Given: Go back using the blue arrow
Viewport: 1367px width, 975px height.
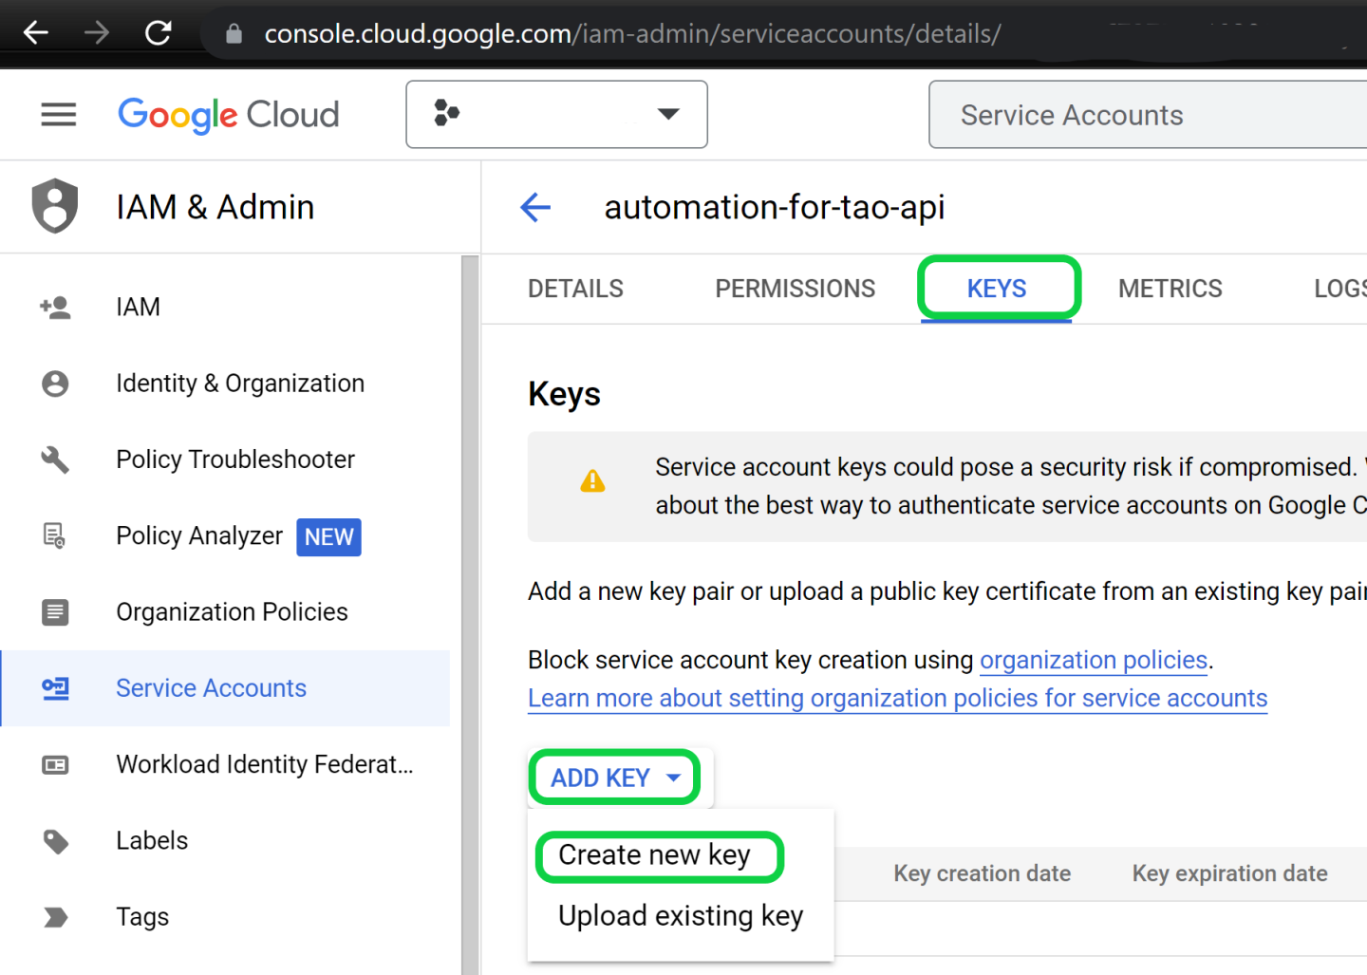Looking at the screenshot, I should [536, 207].
